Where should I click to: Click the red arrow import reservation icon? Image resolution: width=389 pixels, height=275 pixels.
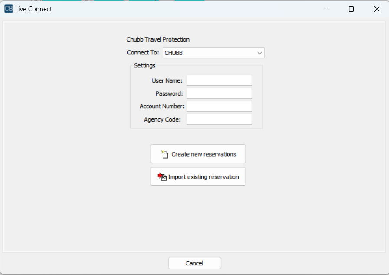(x=162, y=176)
